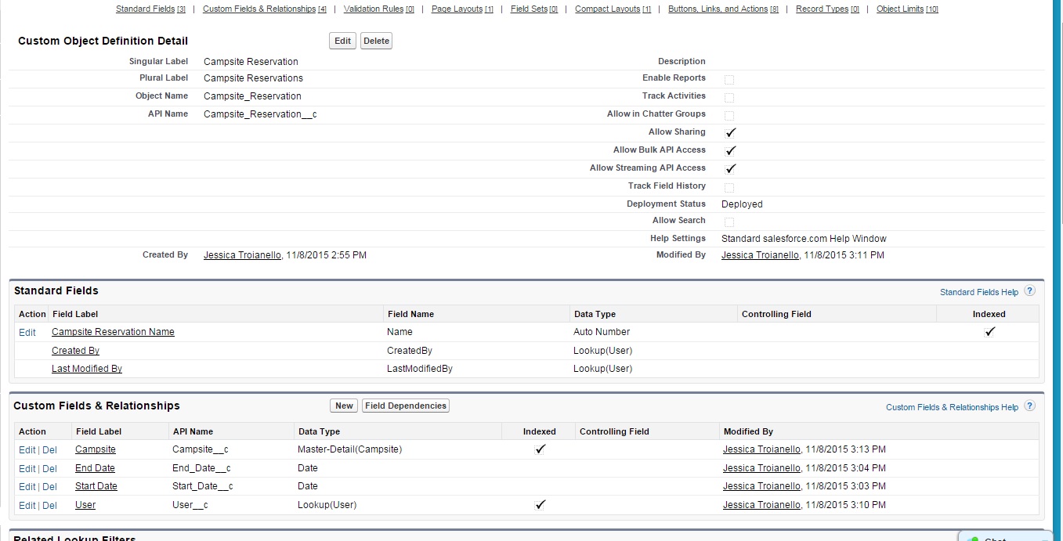This screenshot has width=1063, height=541.
Task: Toggle the Track Field History checkbox
Action: [x=729, y=187]
